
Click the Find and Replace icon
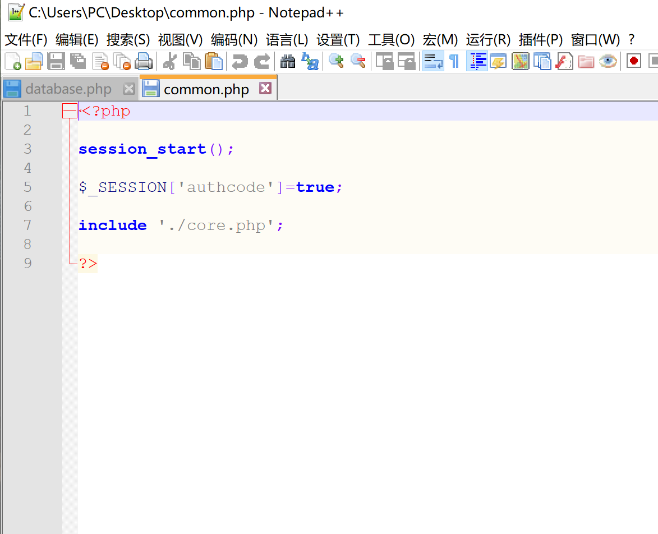coord(310,61)
